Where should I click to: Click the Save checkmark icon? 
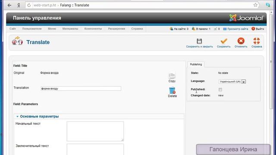click(x=224, y=41)
